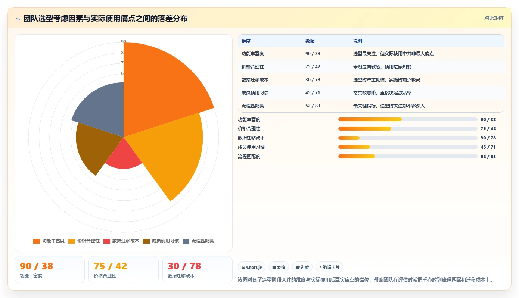Open the 75 / 42 价格合理性 data card
Screen dimensions: 519x298
click(x=124, y=270)
